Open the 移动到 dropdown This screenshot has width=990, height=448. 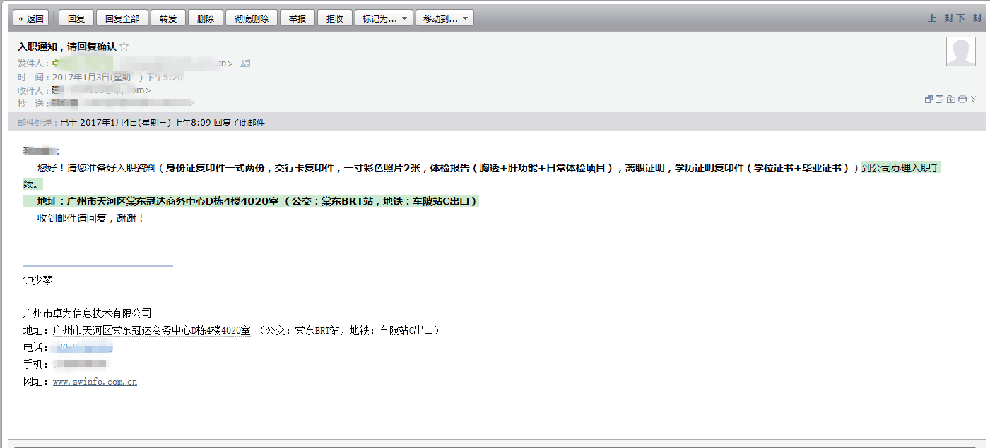(444, 18)
